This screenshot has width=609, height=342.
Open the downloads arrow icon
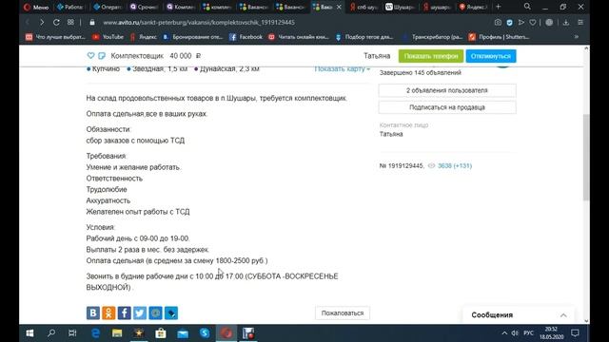[566, 23]
